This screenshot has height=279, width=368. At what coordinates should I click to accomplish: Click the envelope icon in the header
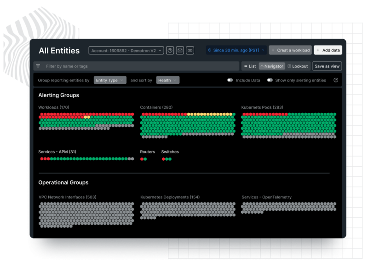180,50
